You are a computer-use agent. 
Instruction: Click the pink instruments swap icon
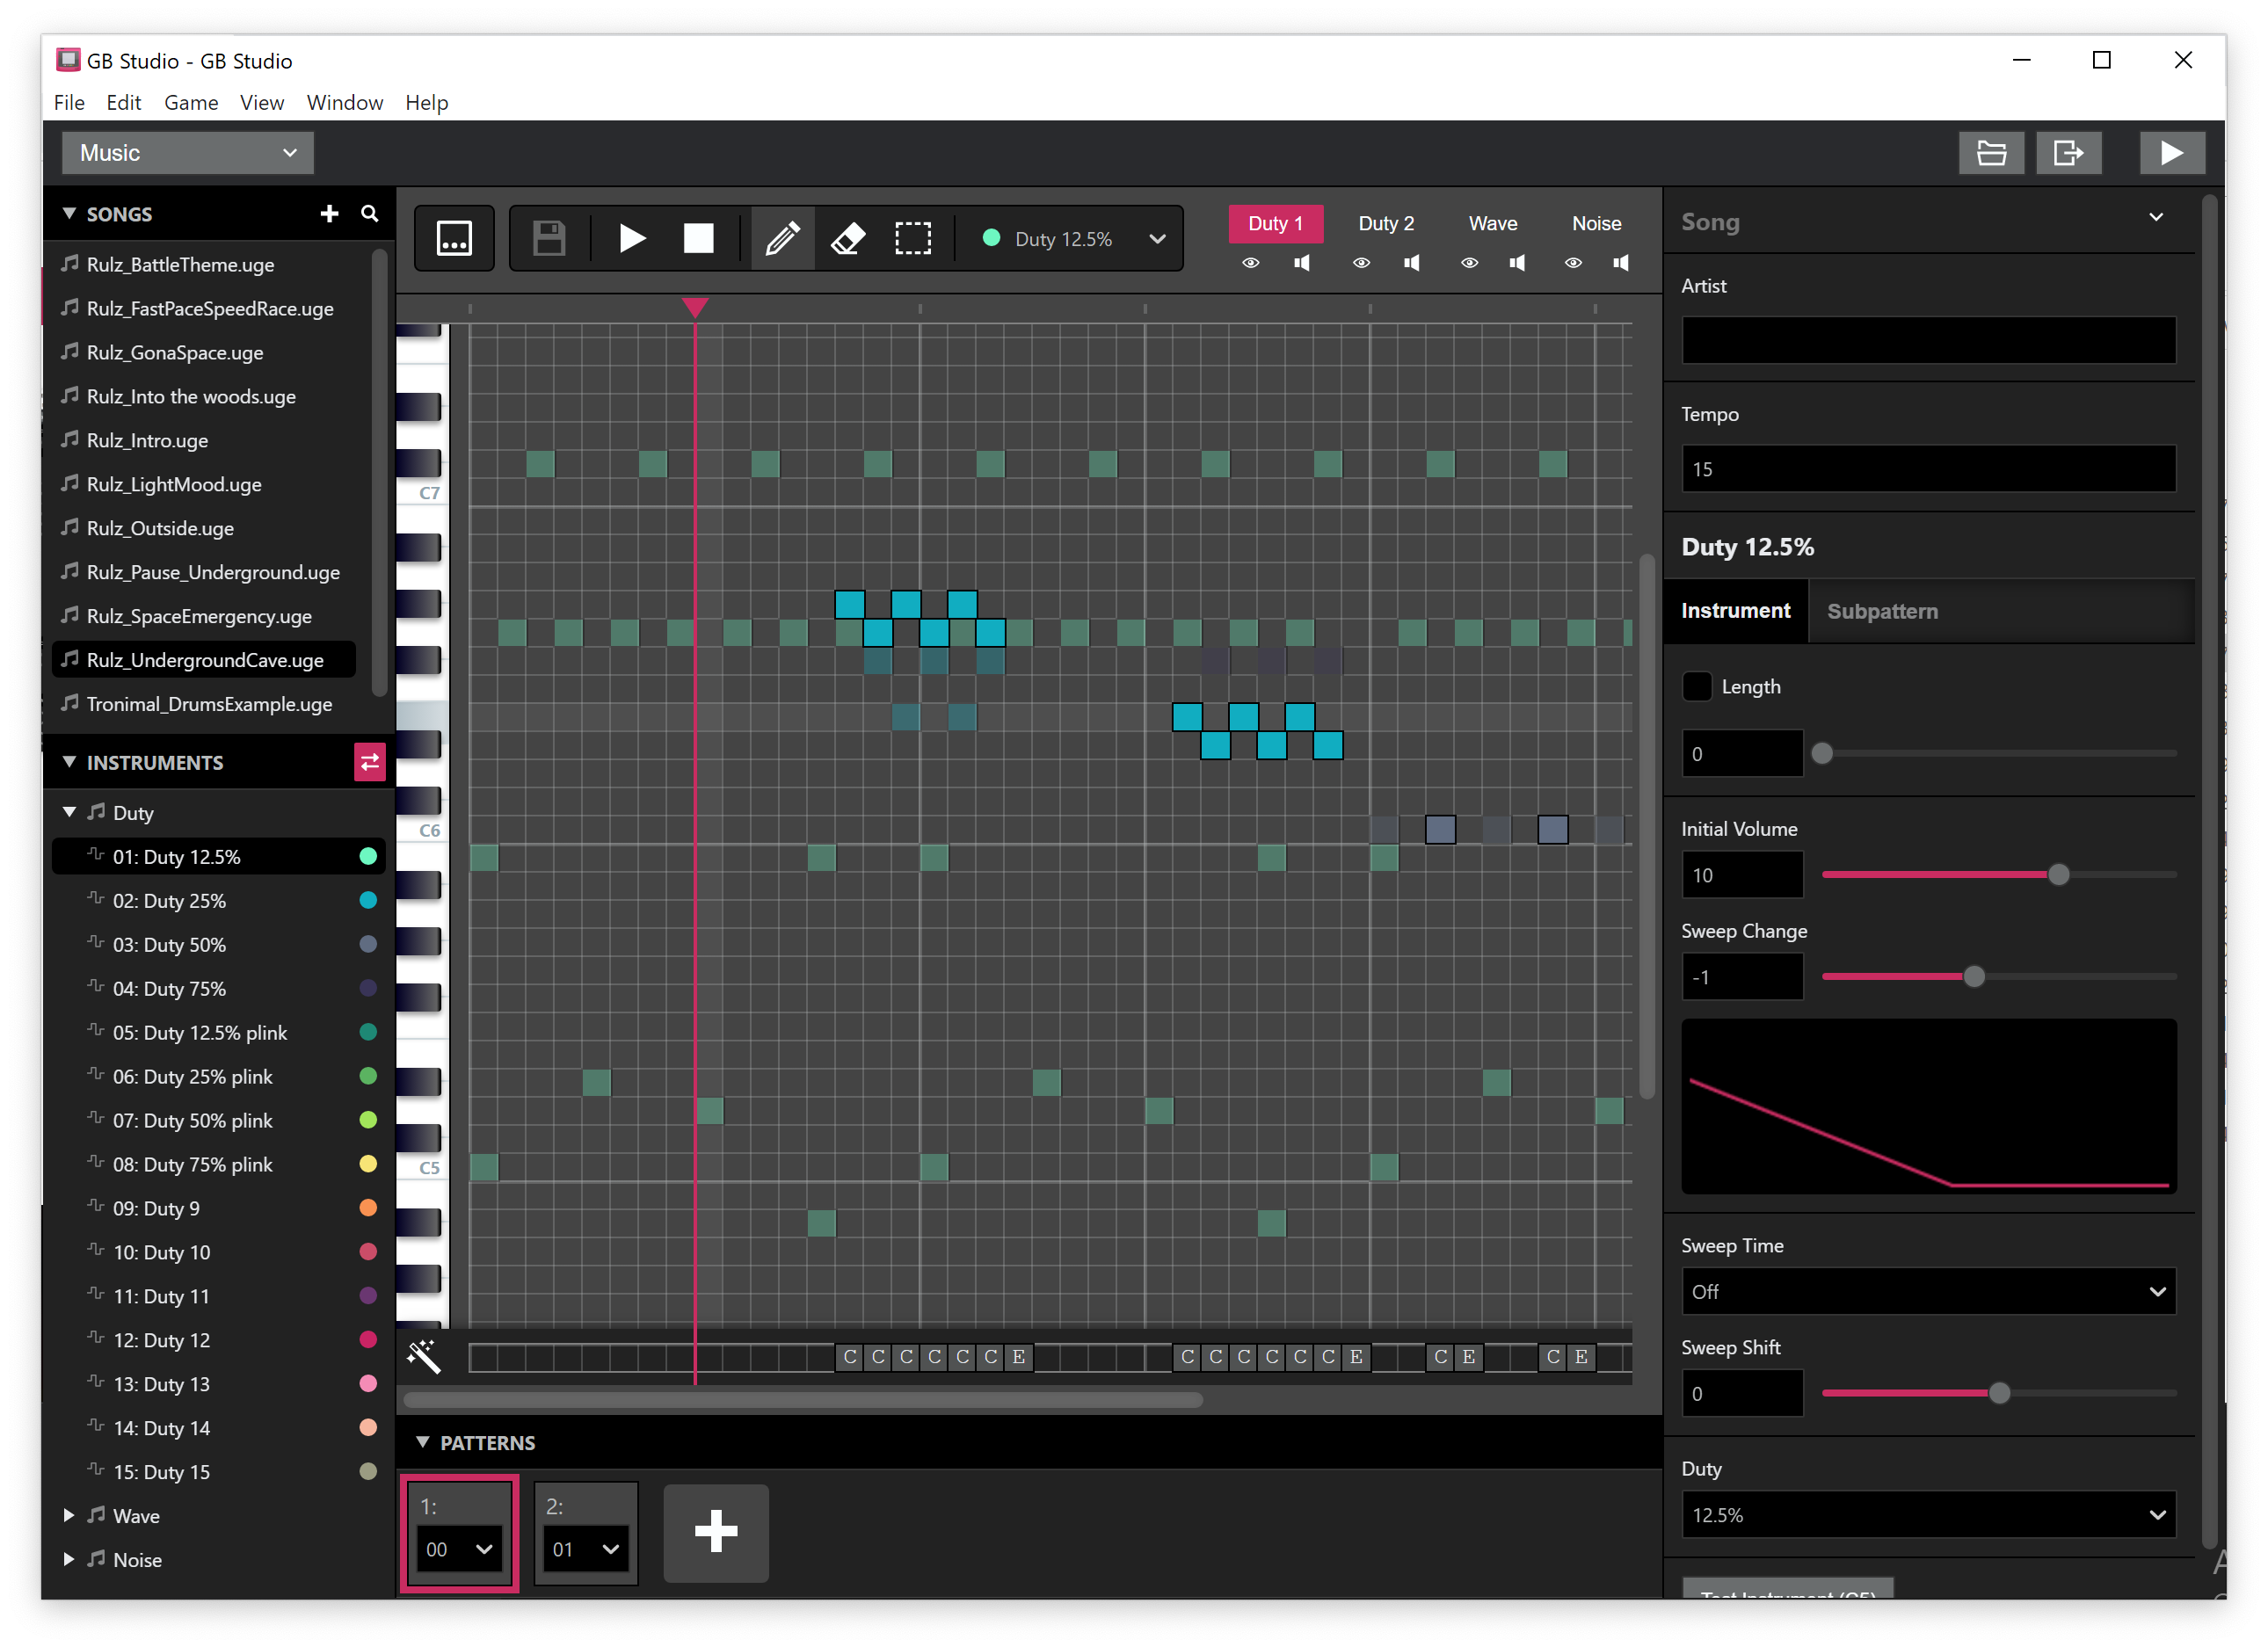369,763
